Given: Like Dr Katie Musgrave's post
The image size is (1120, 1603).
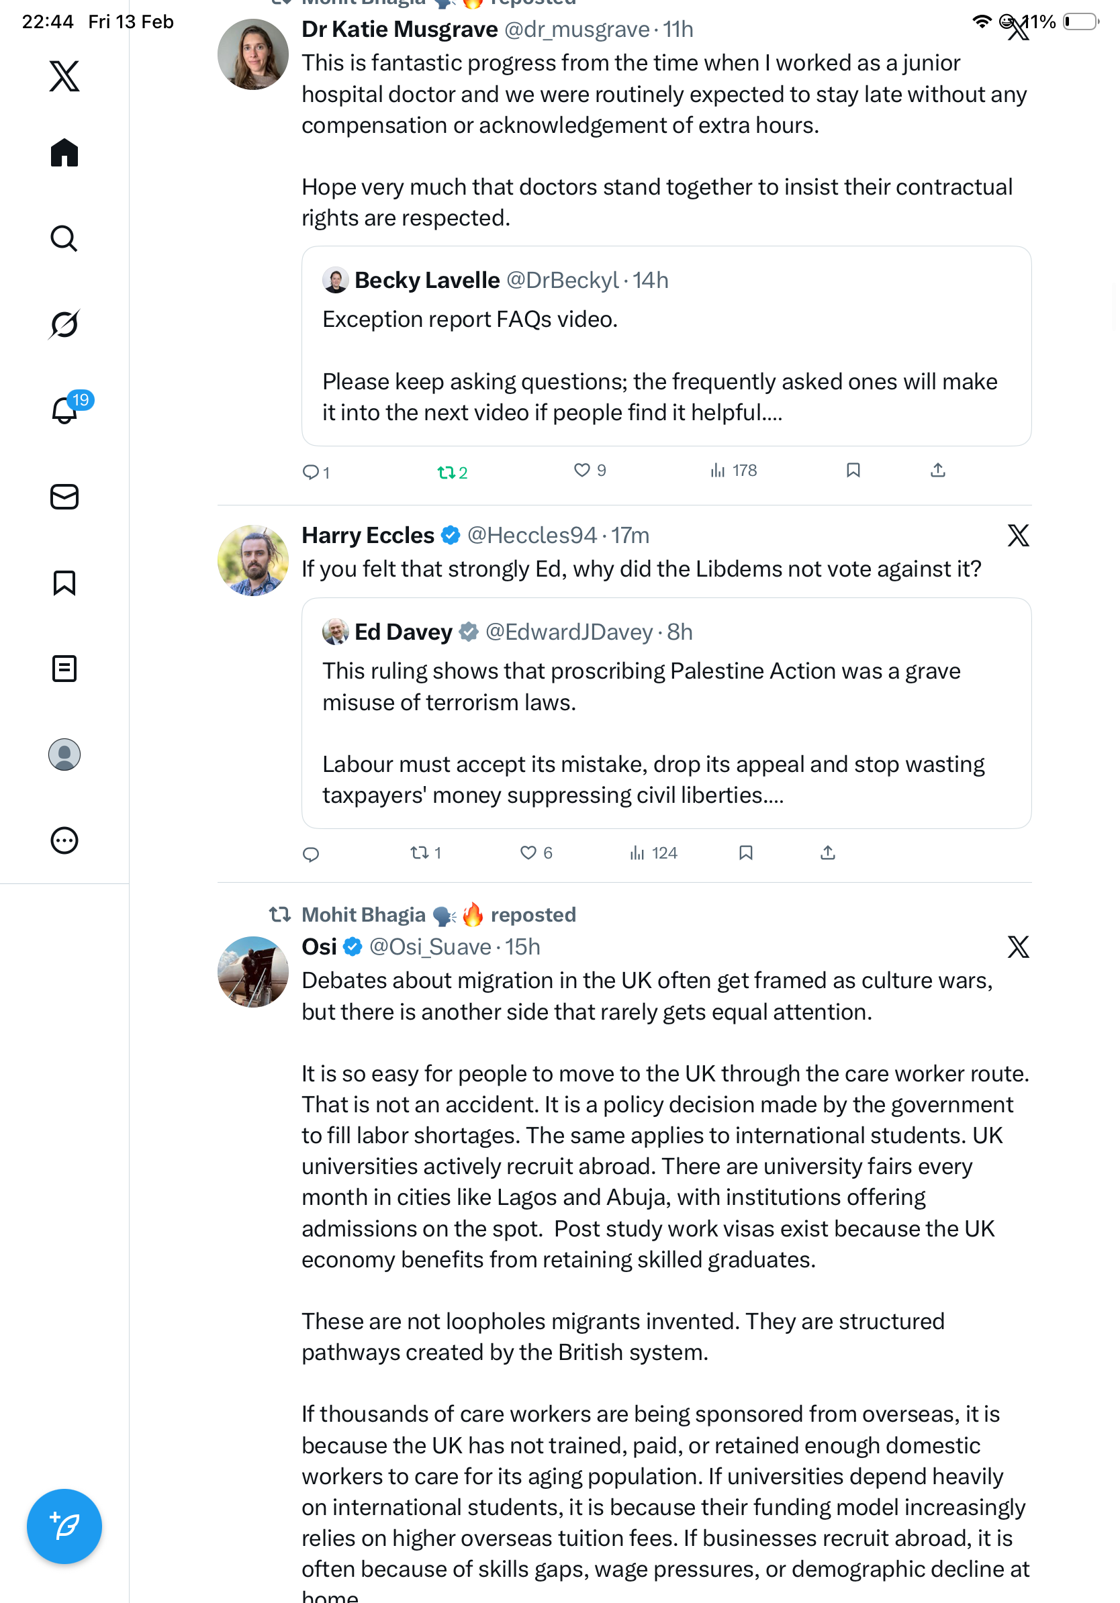Looking at the screenshot, I should click(581, 471).
